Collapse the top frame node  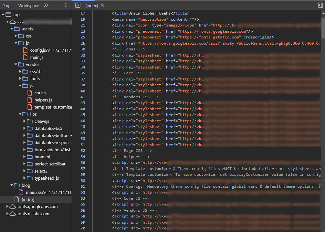pyautogui.click(x=3, y=15)
